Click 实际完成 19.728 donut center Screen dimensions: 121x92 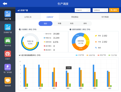click(x=81, y=42)
